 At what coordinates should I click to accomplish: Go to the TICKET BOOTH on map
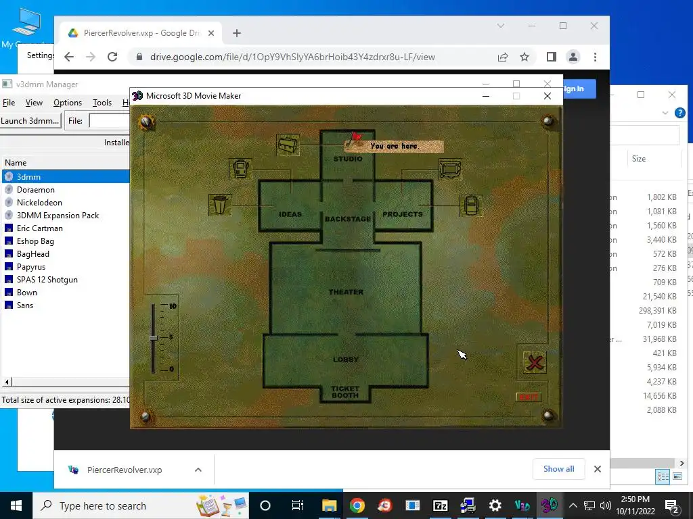point(345,392)
